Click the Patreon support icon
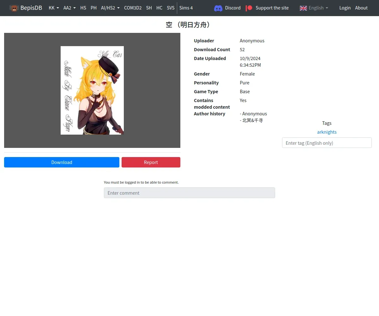The height and width of the screenshot is (316, 379). tap(249, 8)
